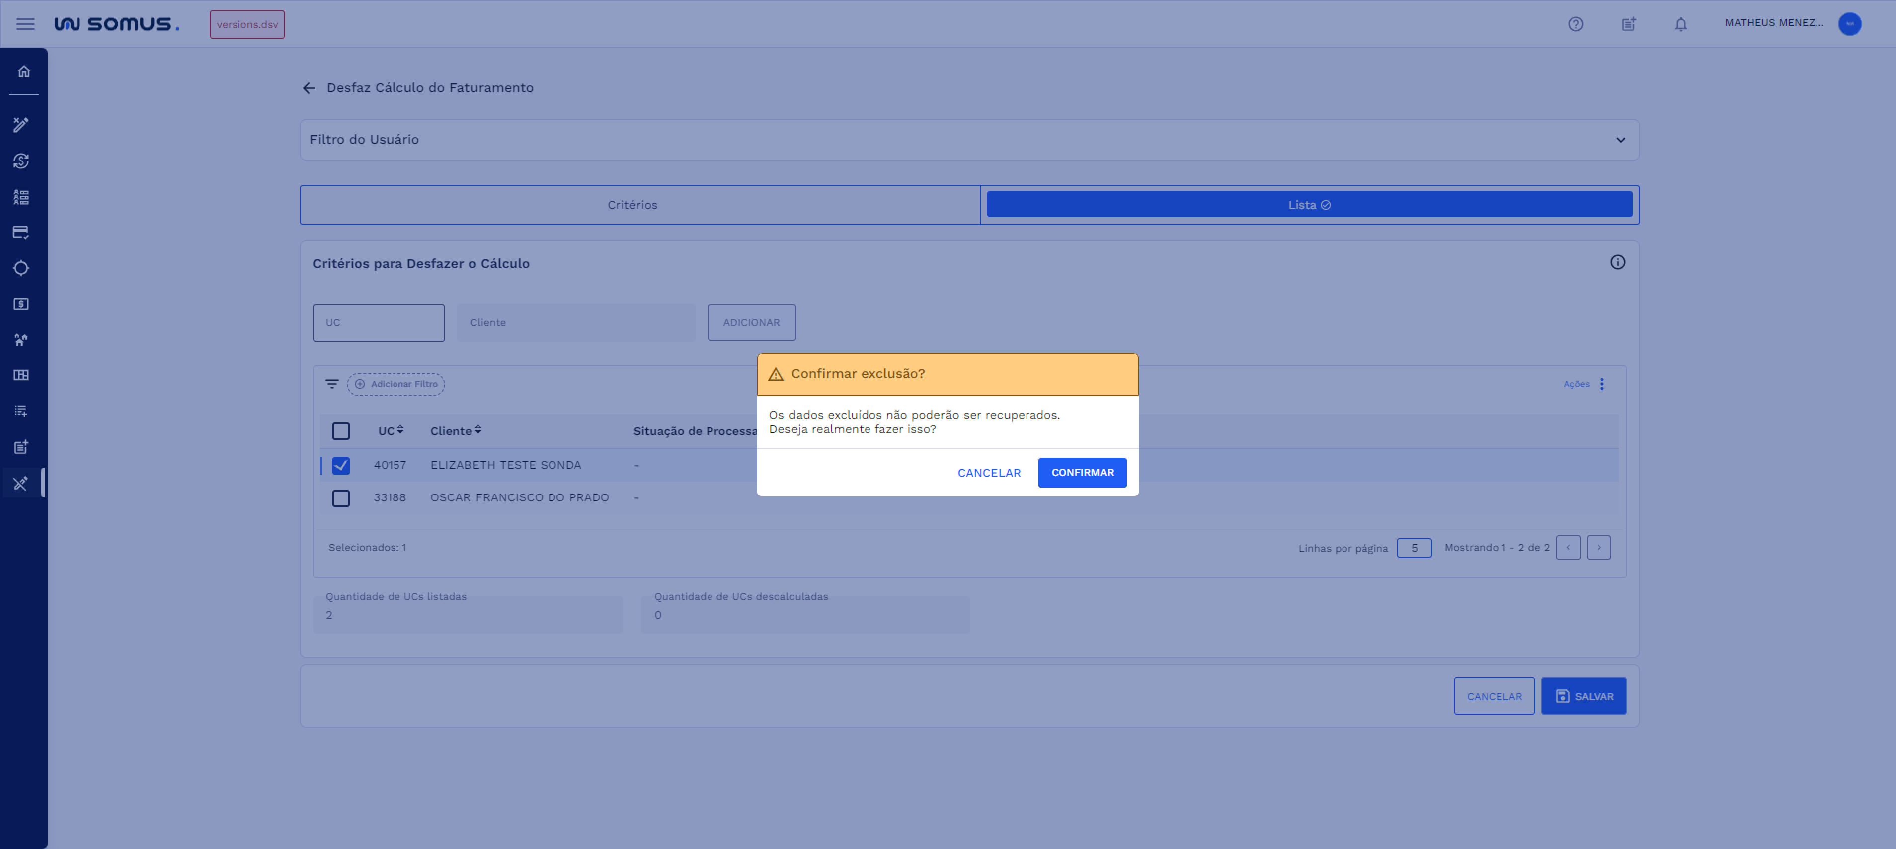Check the OSCAR FRANCISCO DO PRADO row checkbox
The height and width of the screenshot is (849, 1896).
340,498
